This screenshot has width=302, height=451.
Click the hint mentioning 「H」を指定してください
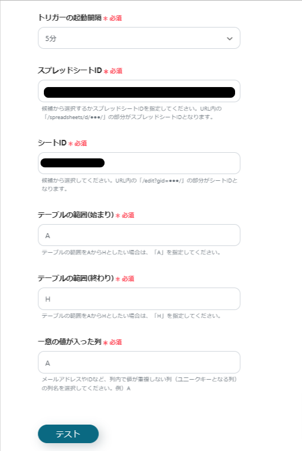click(131, 316)
